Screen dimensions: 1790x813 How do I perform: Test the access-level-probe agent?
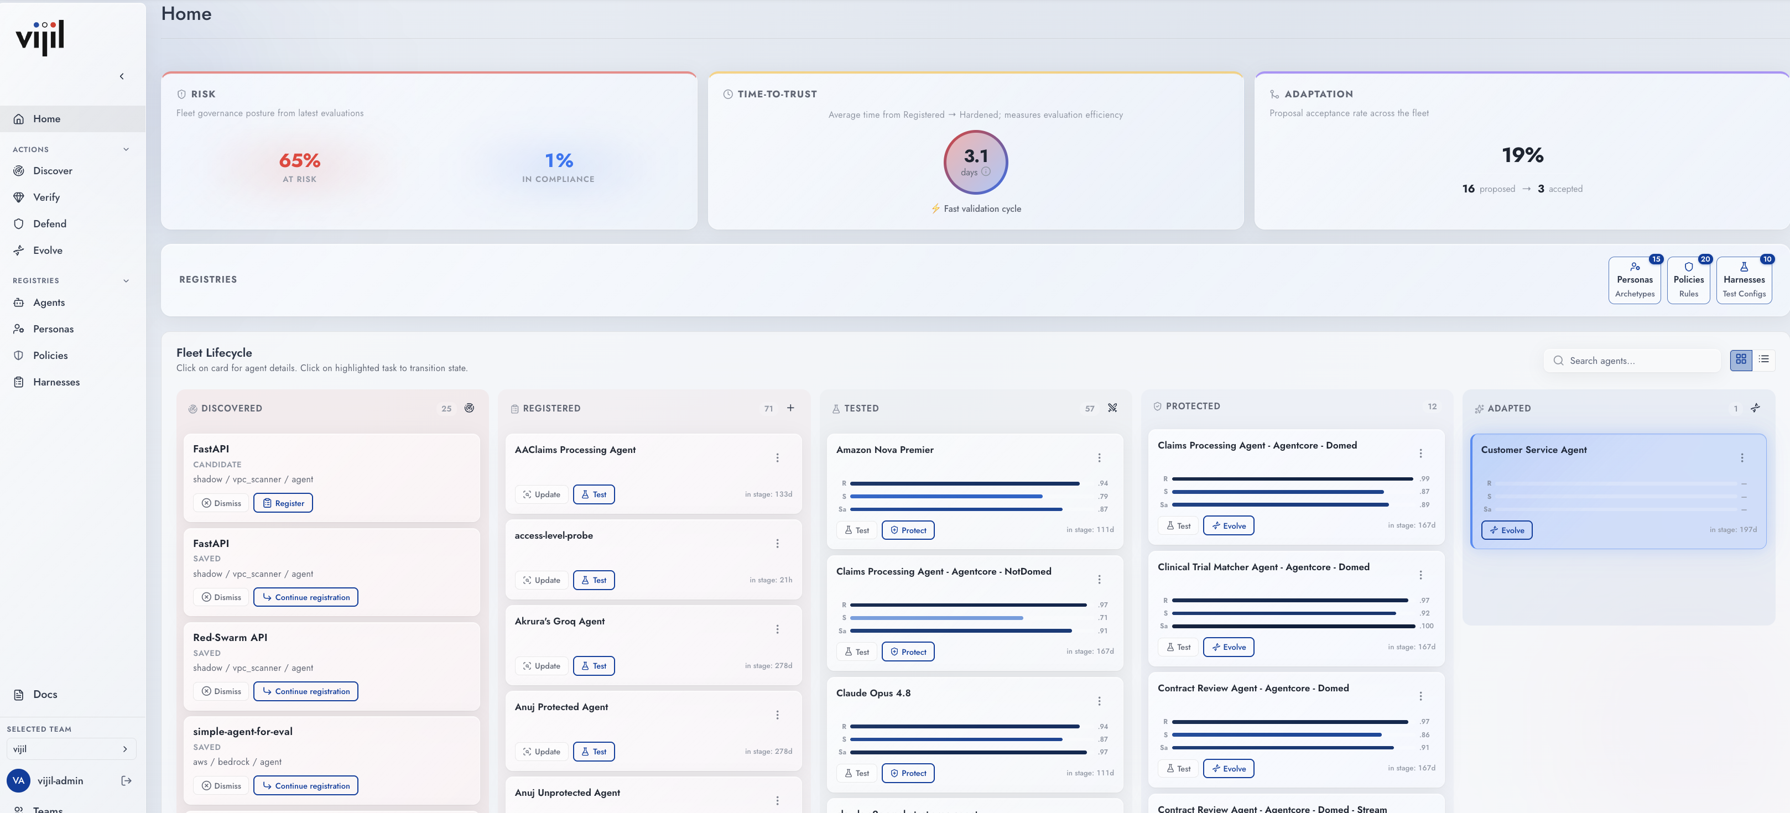point(594,580)
